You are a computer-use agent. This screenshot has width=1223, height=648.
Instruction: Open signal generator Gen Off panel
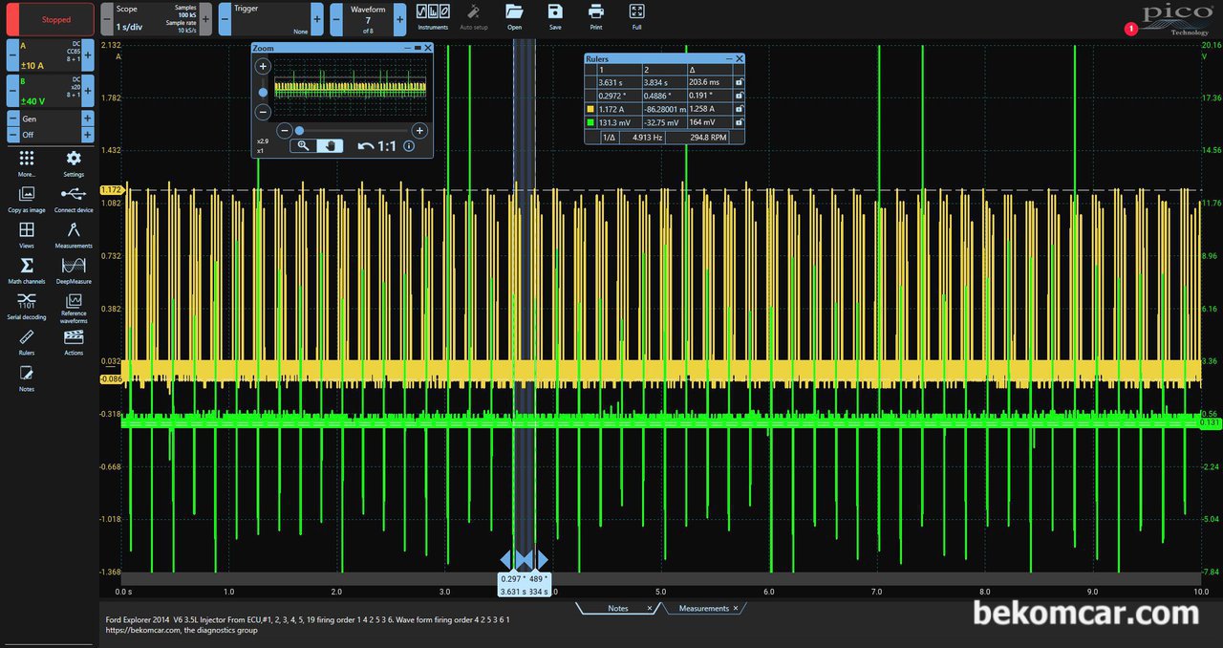point(50,126)
